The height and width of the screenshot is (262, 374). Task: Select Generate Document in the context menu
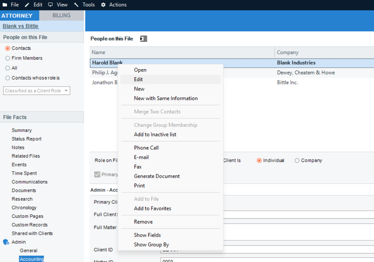(x=157, y=176)
